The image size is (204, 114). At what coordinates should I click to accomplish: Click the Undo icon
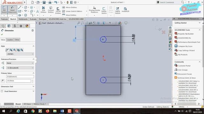click(x=56, y=2)
